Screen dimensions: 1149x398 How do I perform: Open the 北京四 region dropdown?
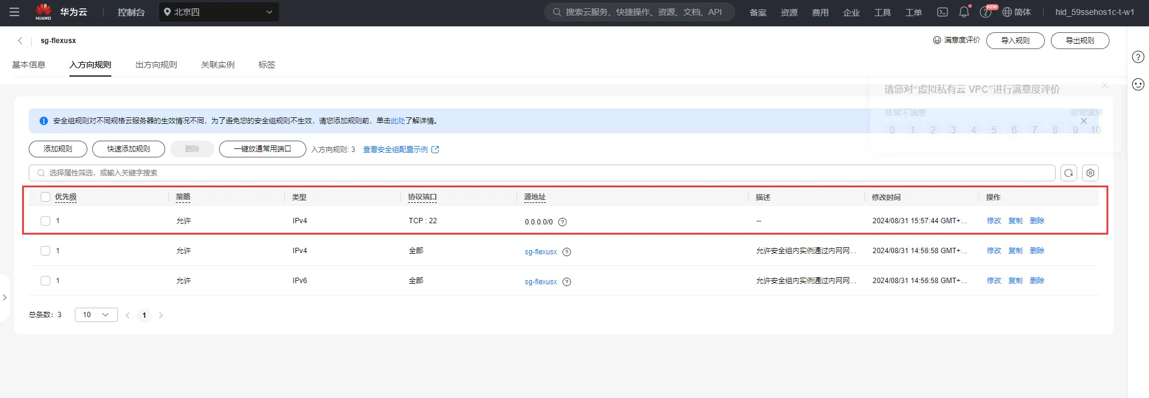point(219,12)
